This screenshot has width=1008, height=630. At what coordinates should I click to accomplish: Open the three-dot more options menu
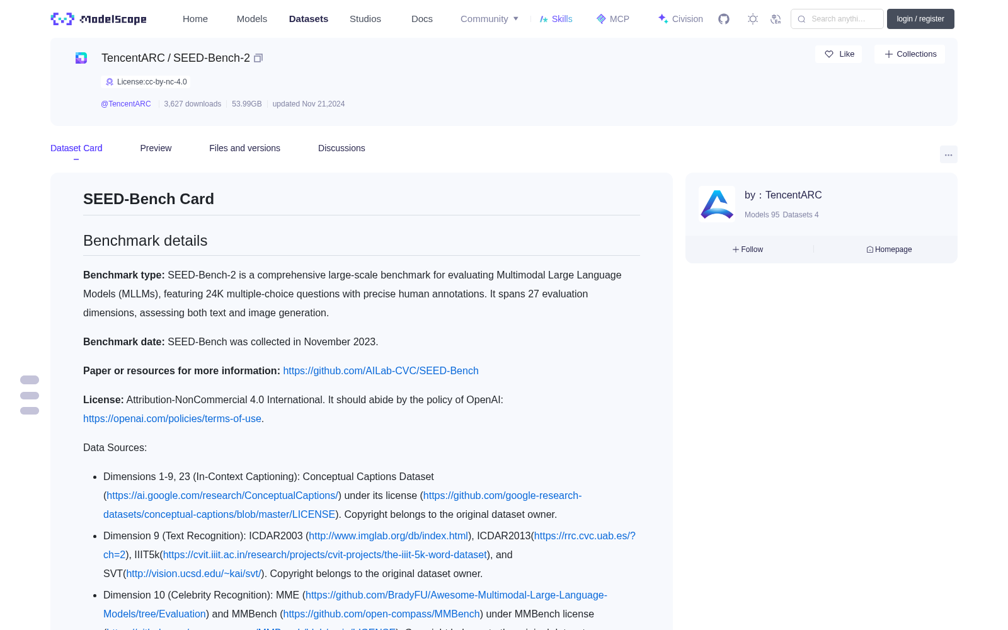(x=949, y=154)
